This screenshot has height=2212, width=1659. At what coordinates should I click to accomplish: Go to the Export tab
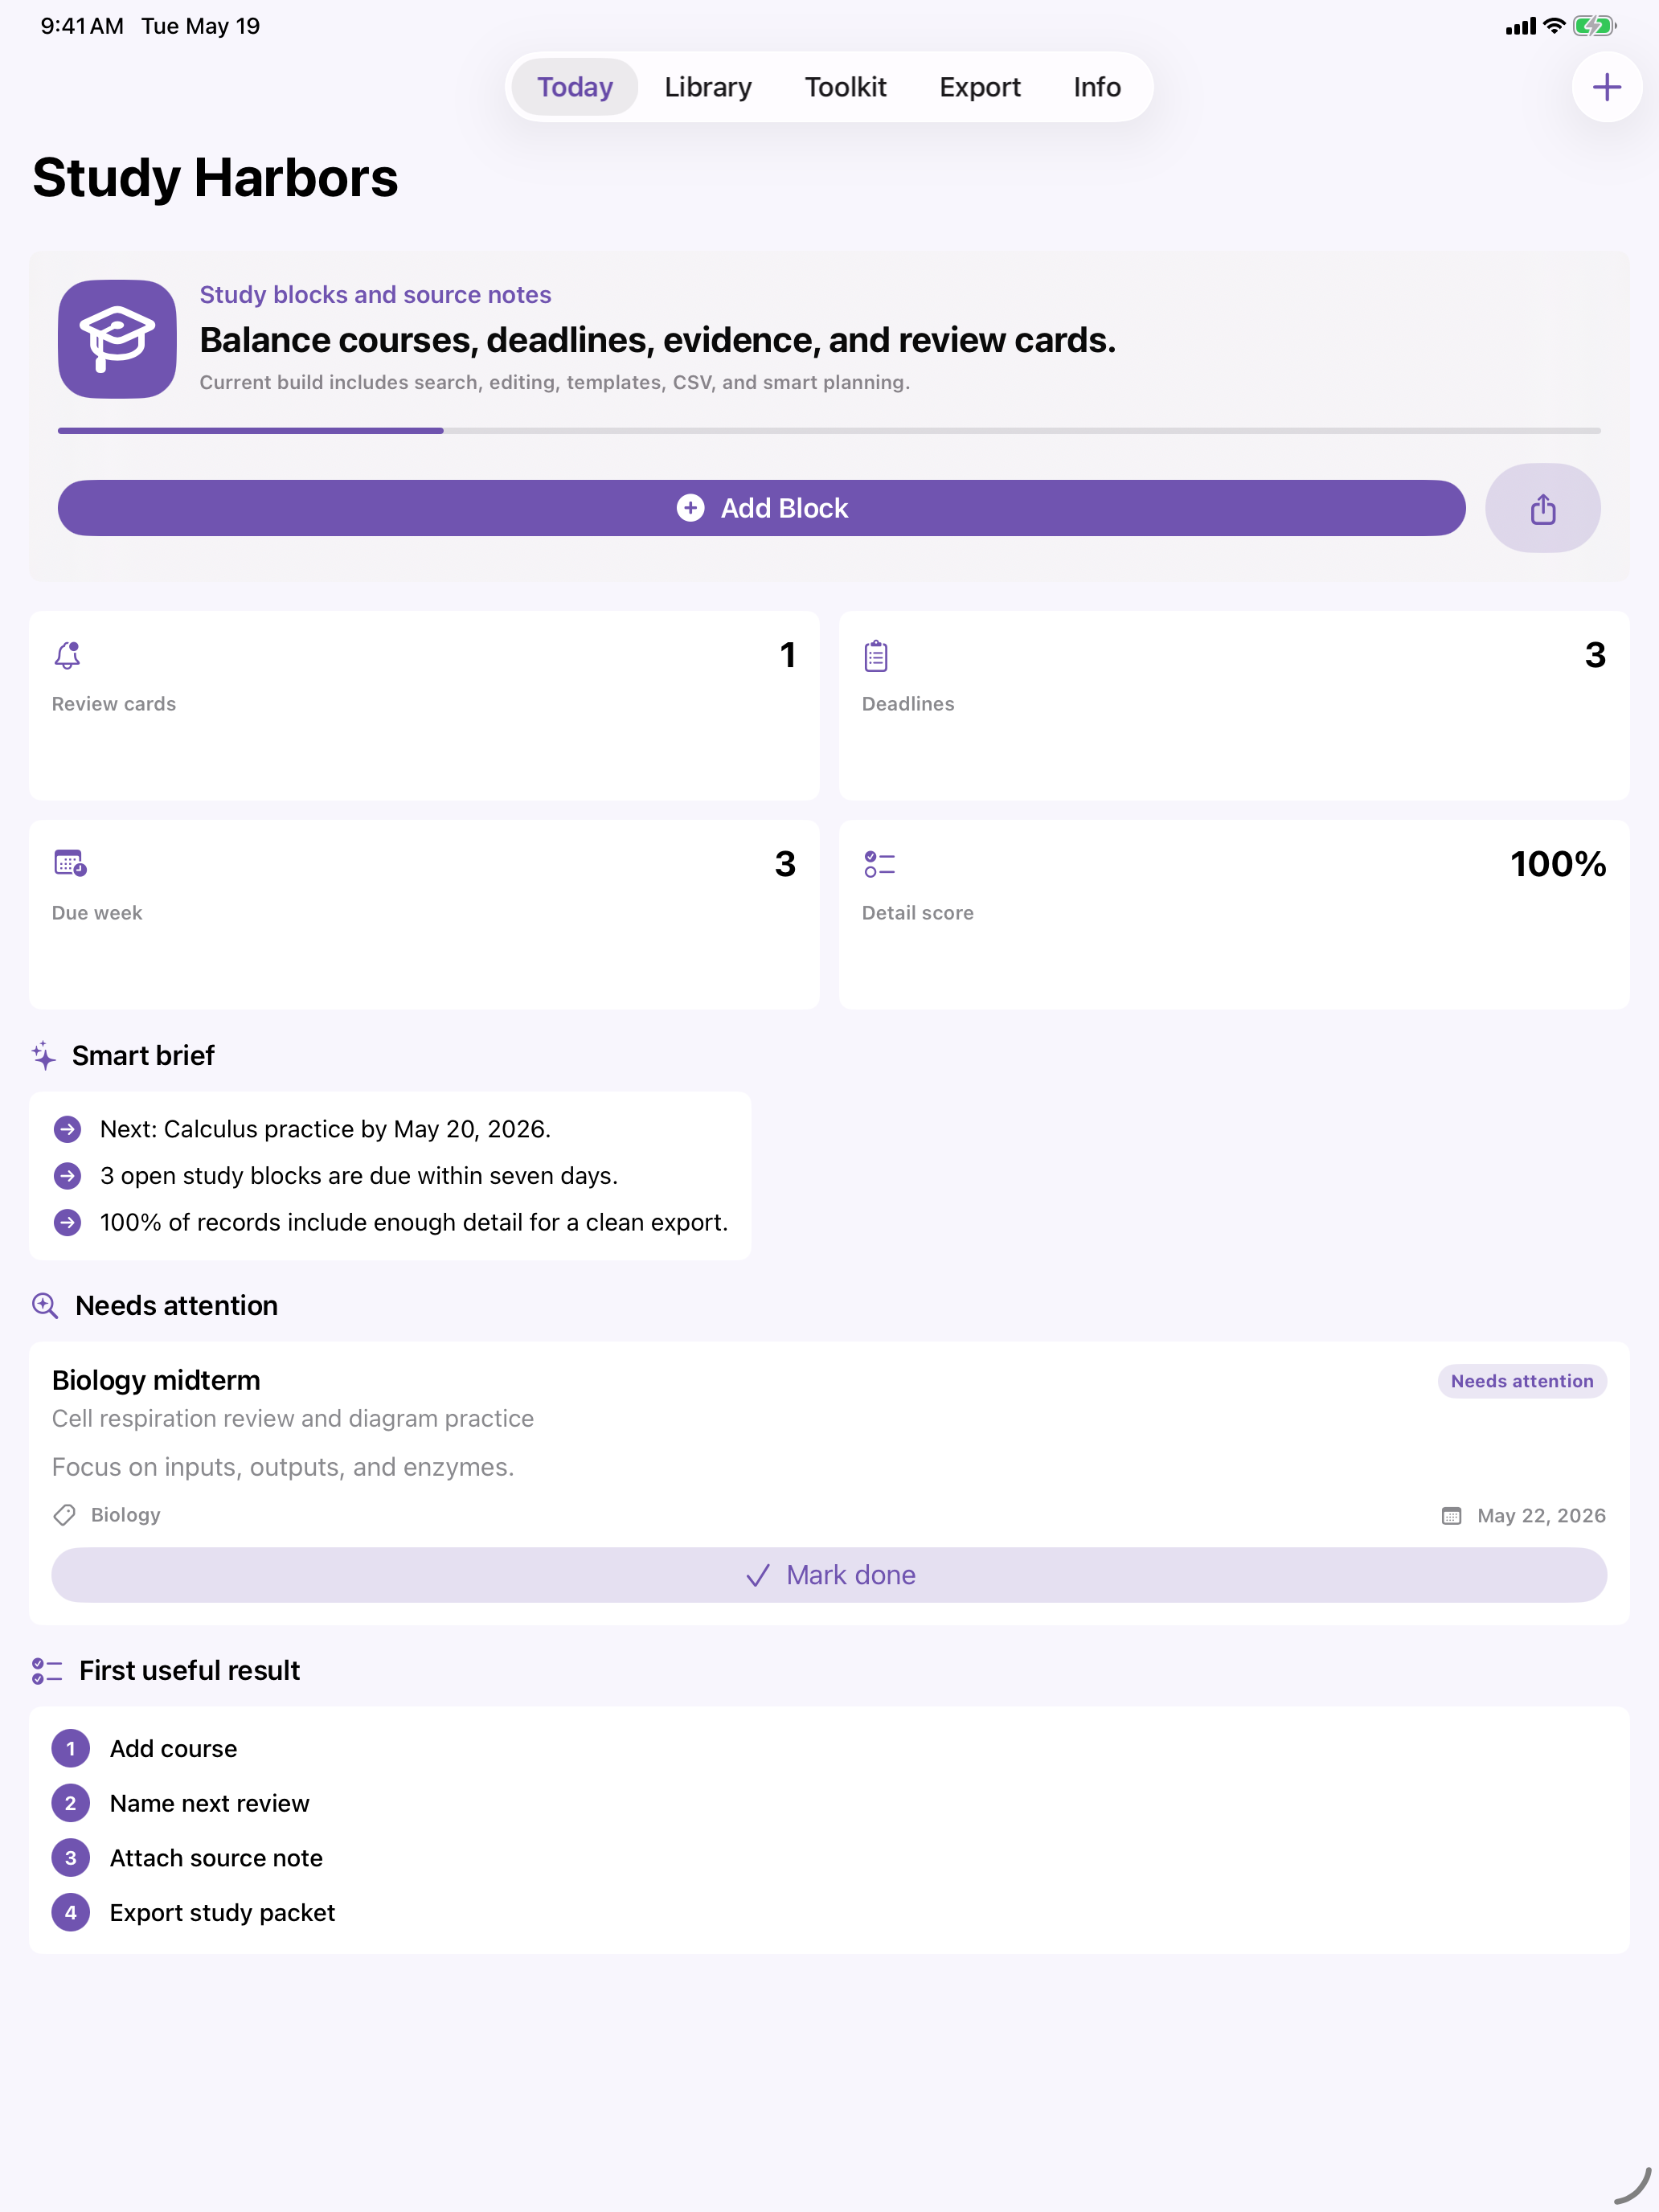click(979, 87)
